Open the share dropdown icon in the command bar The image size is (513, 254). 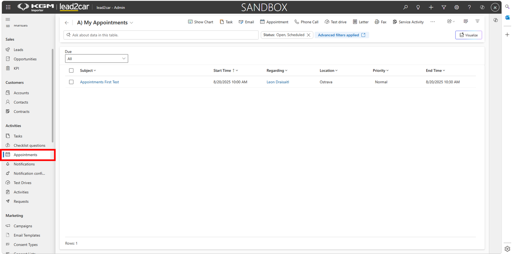pyautogui.click(x=451, y=21)
